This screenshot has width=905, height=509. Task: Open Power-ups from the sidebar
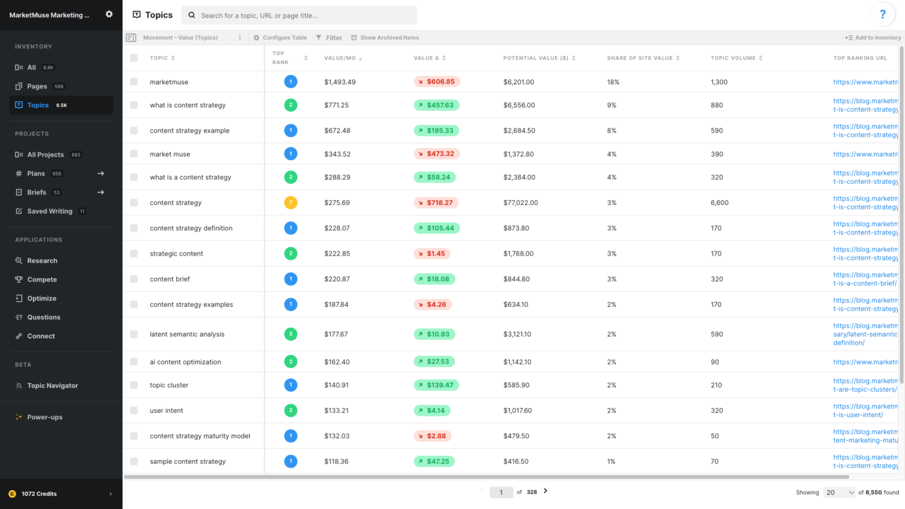[x=46, y=417]
